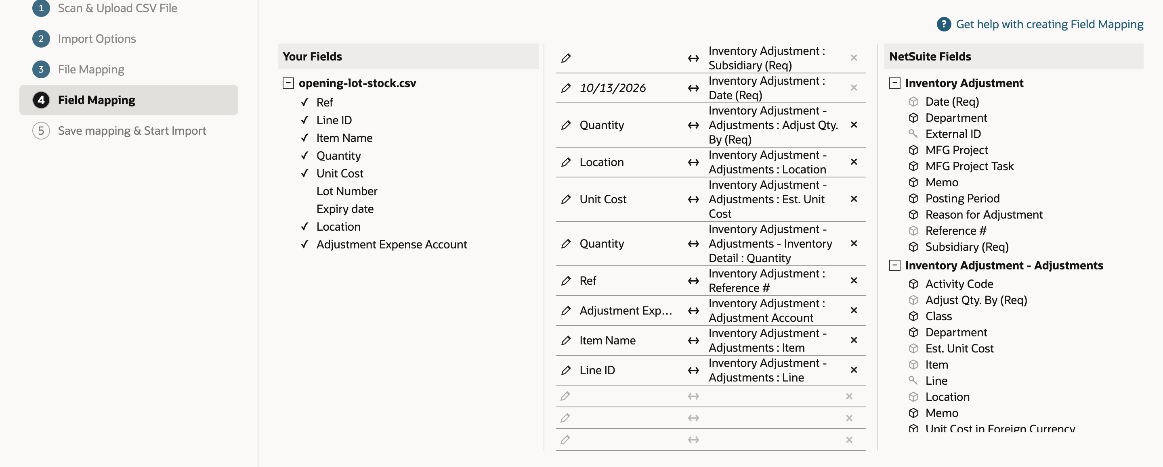Edit the Ref mapping with pencil icon
Screen dimensions: 1163x467
tap(566, 281)
